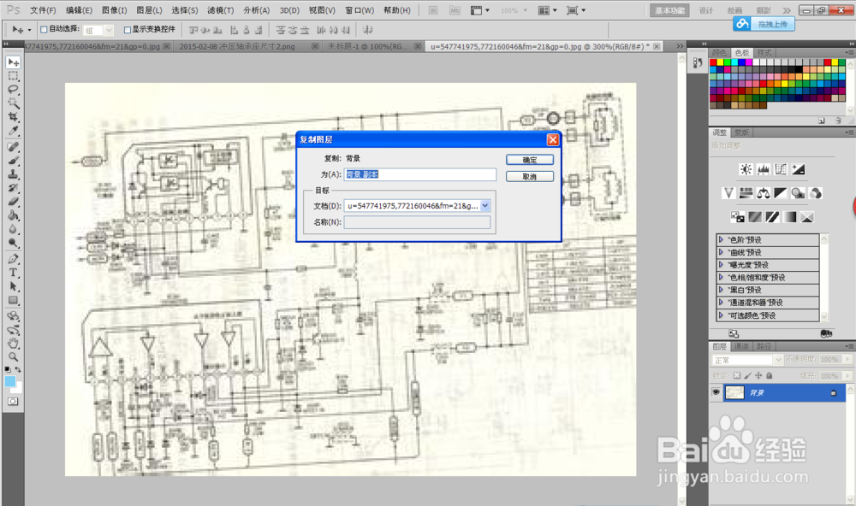
Task: Click 确定 in 复制图层 dialog
Action: pos(530,160)
